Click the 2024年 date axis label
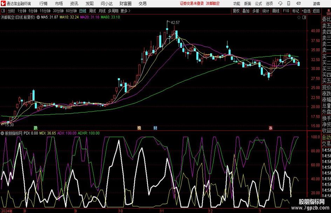 pos(7,211)
